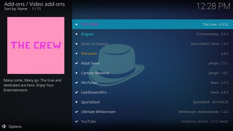Select the LiveStreamsPro add-on

[x=94, y=92]
